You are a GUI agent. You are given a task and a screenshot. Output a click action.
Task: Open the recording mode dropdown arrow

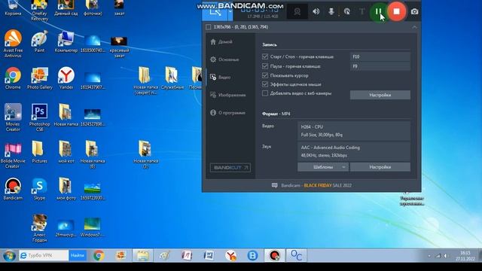pos(230,12)
